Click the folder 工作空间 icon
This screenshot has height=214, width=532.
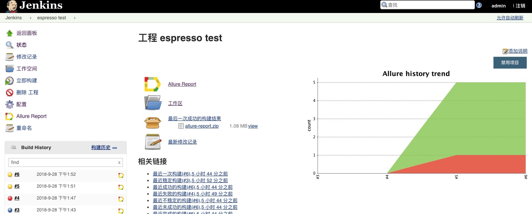coord(10,69)
